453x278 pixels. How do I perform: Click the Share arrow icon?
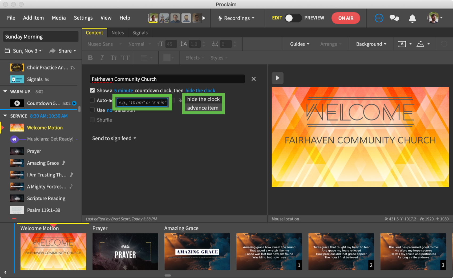[52, 51]
